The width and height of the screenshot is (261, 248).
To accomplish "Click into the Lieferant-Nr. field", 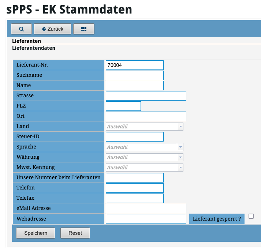I will coord(134,65).
